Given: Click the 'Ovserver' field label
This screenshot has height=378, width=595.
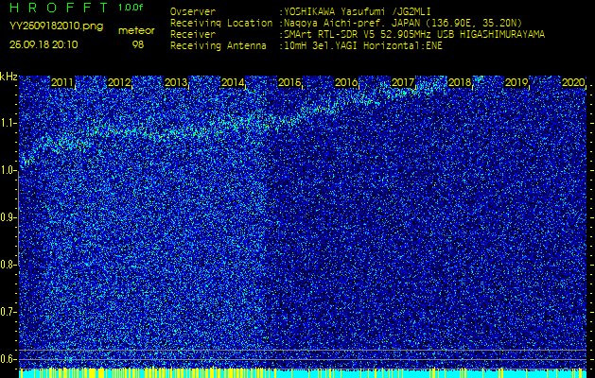Looking at the screenshot, I should [193, 12].
